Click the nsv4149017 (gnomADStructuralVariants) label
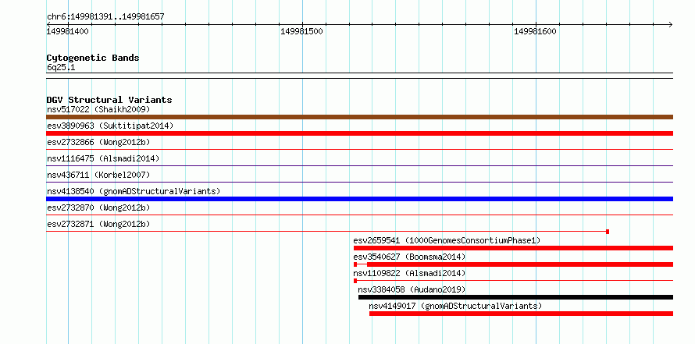Viewport: 695px width, 344px height. click(x=455, y=306)
